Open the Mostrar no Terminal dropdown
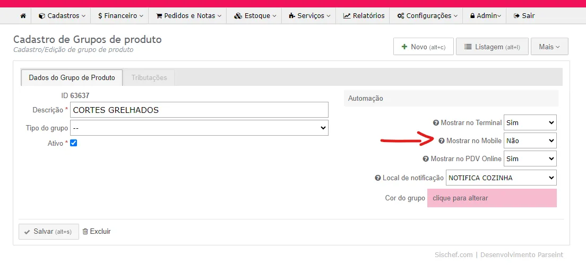 tap(530, 122)
